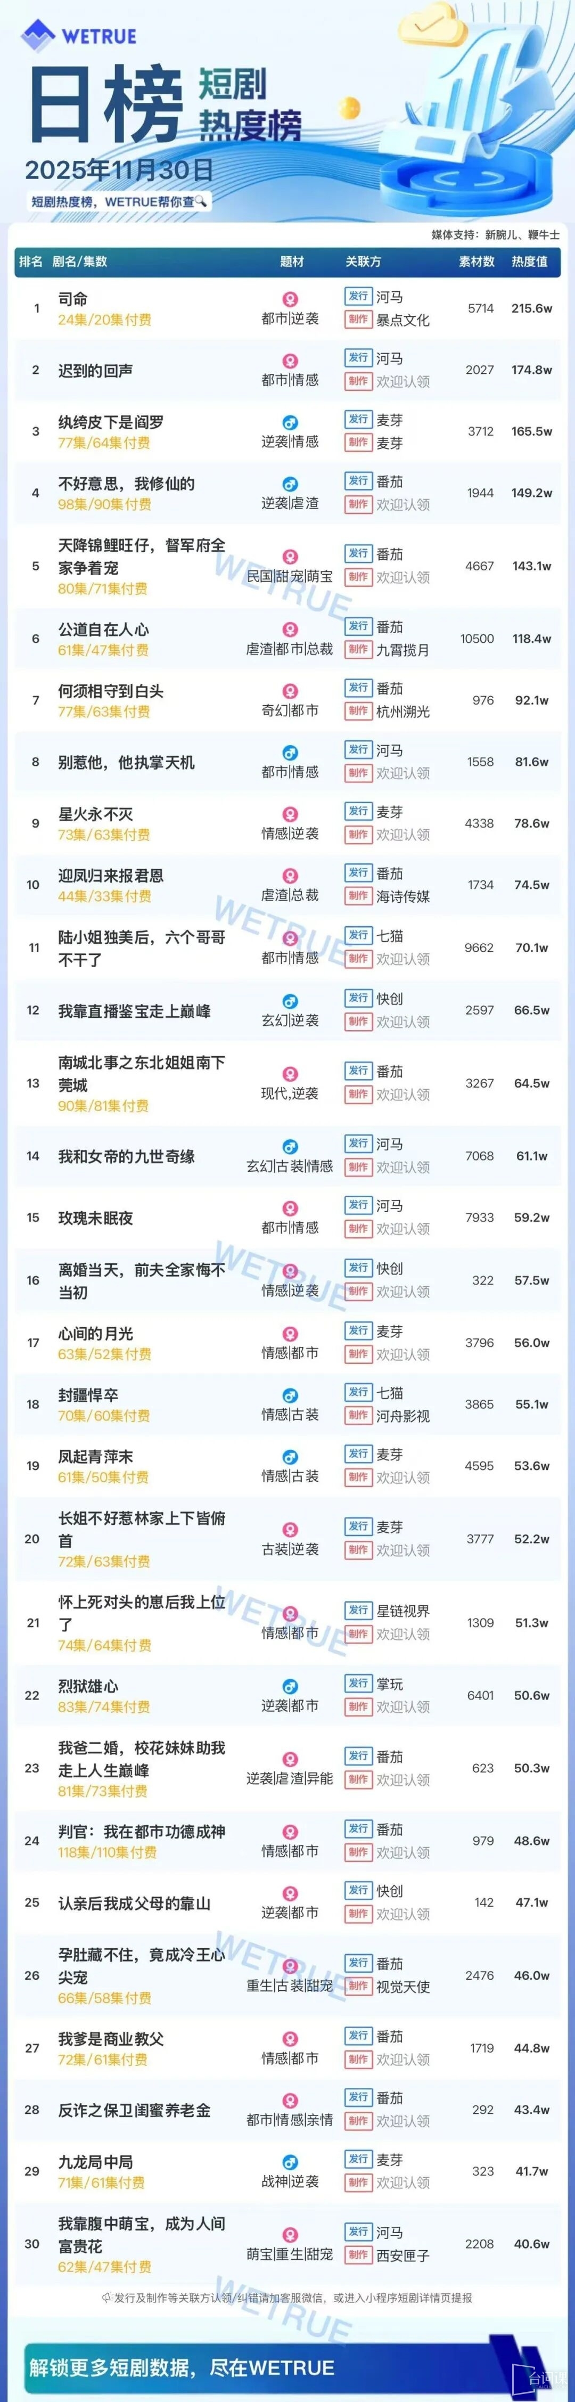This screenshot has width=575, height=2402.
Task: Click the male audience icon for 纨绔皮下是阎罗
Action: 290,423
